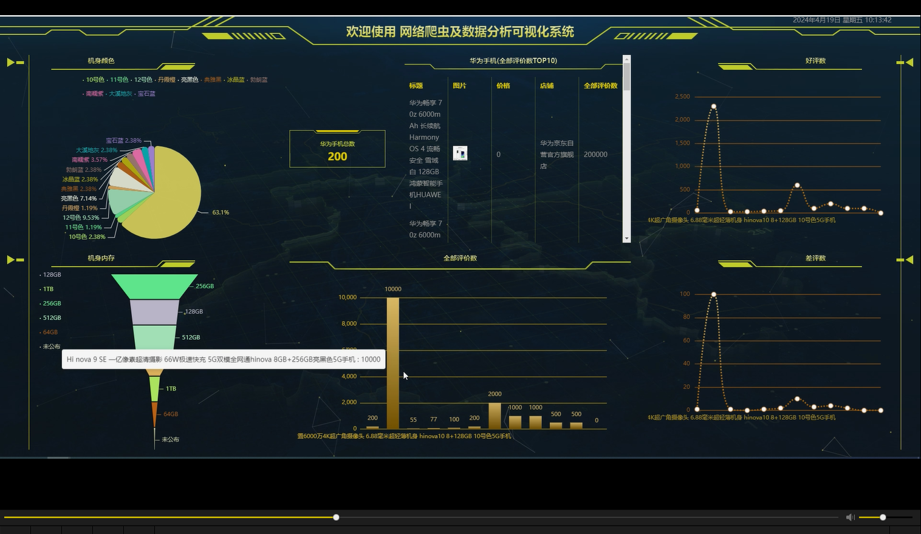Click the 256GB green funnel segment
The height and width of the screenshot is (534, 921).
154,286
